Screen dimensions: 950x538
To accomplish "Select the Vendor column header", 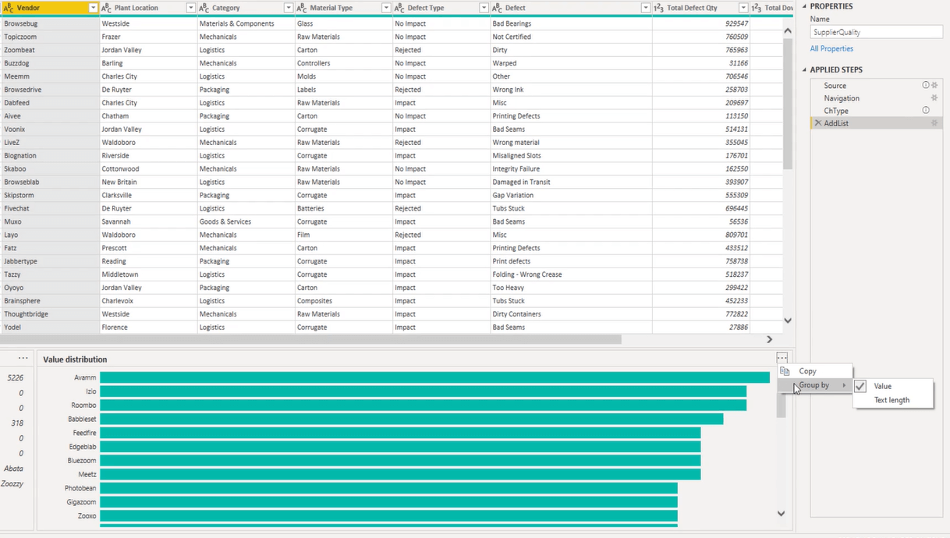I will pyautogui.click(x=50, y=8).
